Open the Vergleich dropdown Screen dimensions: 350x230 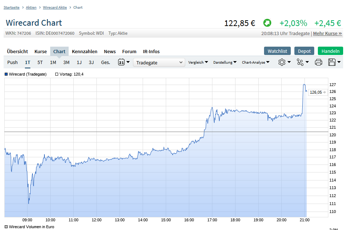tap(198, 62)
